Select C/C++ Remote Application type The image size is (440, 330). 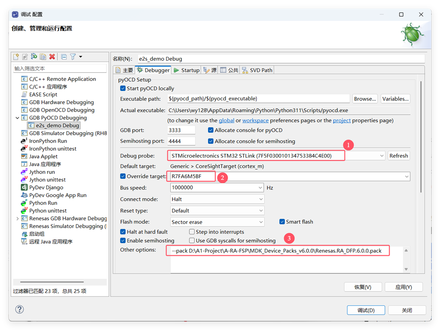click(62, 79)
